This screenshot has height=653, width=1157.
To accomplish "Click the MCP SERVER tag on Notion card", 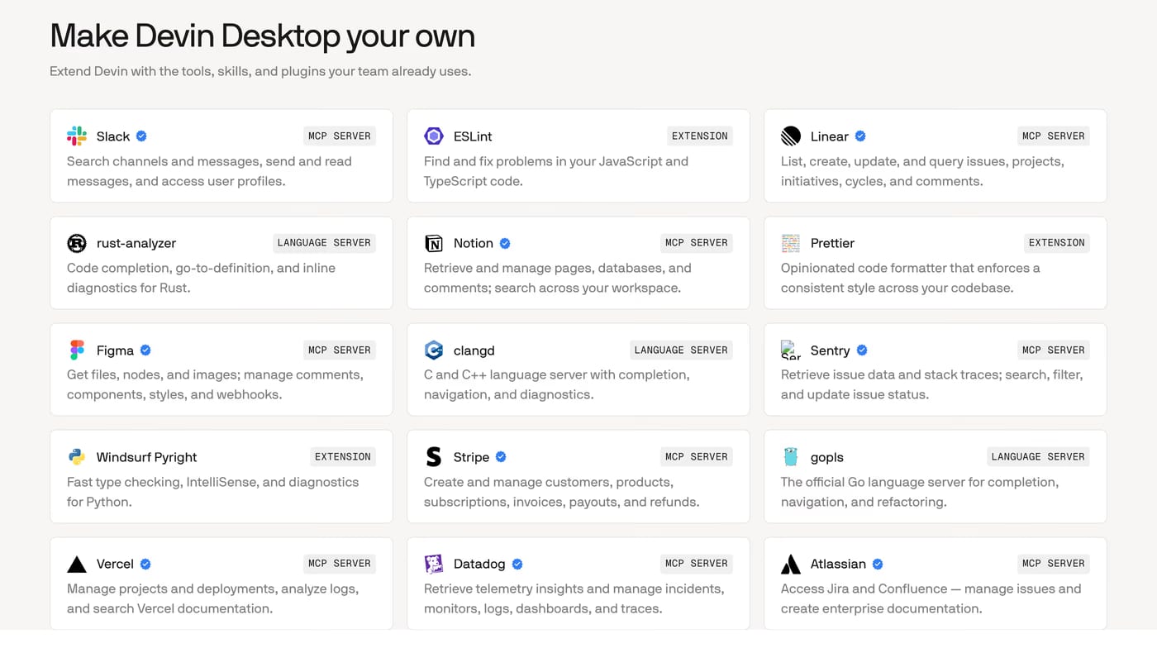I will (x=697, y=243).
